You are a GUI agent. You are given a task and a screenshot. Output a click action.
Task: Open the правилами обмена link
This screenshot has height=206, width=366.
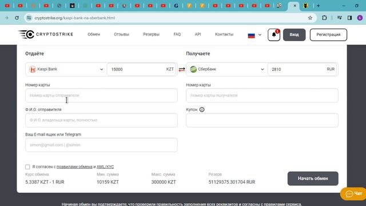[74, 167]
